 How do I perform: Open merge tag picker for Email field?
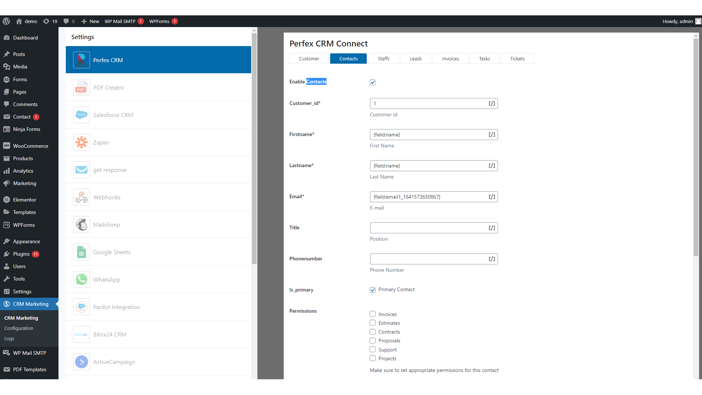pyautogui.click(x=492, y=197)
